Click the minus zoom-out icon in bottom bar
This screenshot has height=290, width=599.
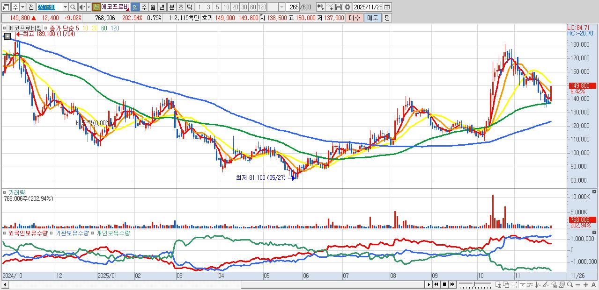tap(578, 284)
